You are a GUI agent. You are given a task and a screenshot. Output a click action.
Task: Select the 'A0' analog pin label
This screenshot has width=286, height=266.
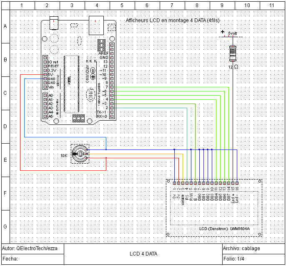pos(50,95)
